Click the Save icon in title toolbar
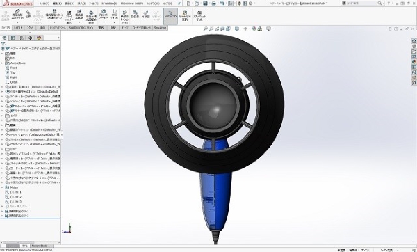The image size is (417, 252). [x=205, y=3]
